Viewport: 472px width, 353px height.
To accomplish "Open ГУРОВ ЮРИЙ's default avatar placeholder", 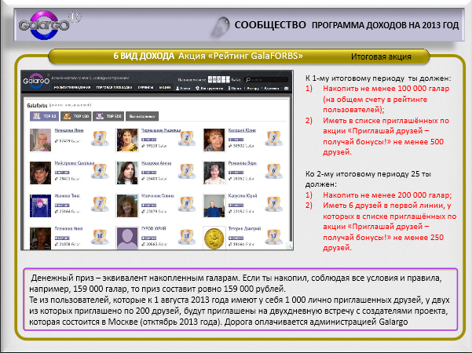I will (x=127, y=238).
